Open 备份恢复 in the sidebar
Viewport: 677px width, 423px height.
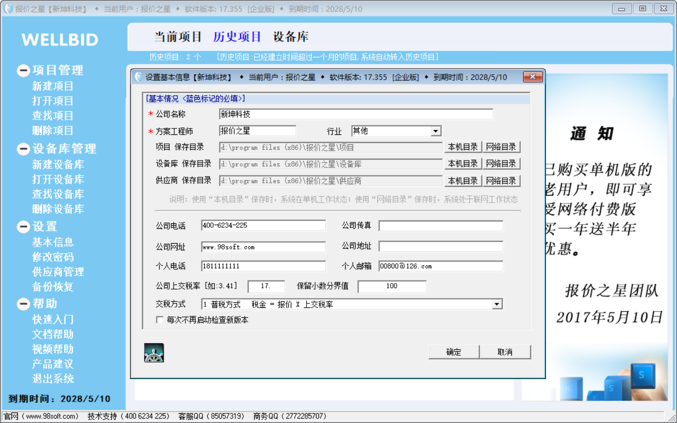(53, 287)
